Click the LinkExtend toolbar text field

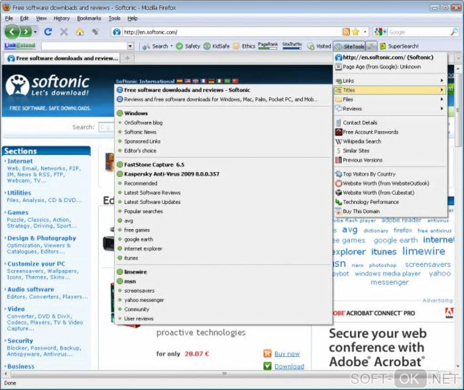[x=84, y=46]
